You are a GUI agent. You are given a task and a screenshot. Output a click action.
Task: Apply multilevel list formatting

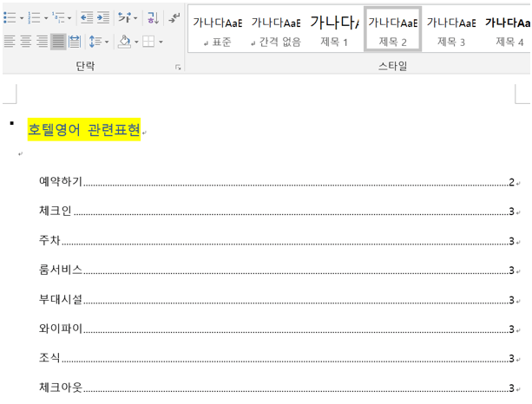pyautogui.click(x=58, y=17)
